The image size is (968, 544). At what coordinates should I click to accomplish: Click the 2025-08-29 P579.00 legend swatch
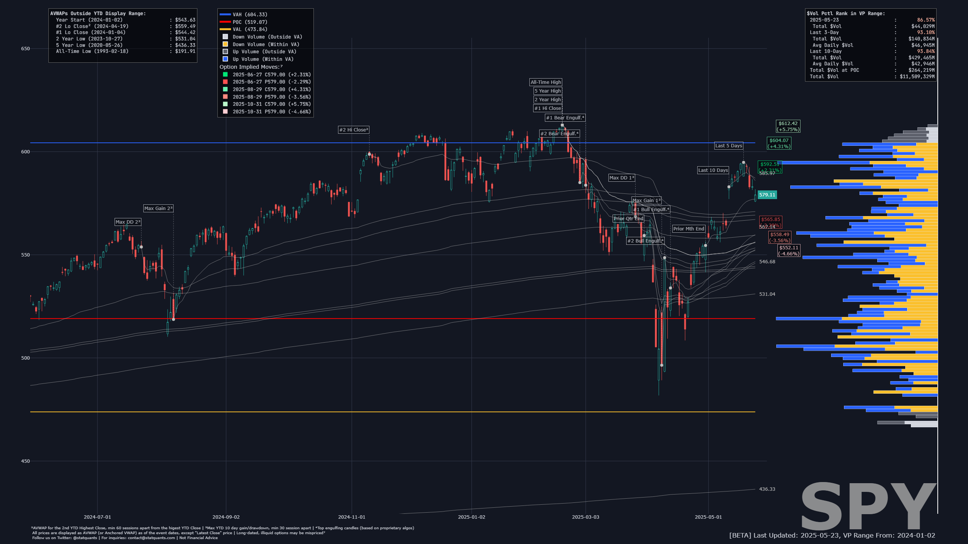tap(225, 97)
